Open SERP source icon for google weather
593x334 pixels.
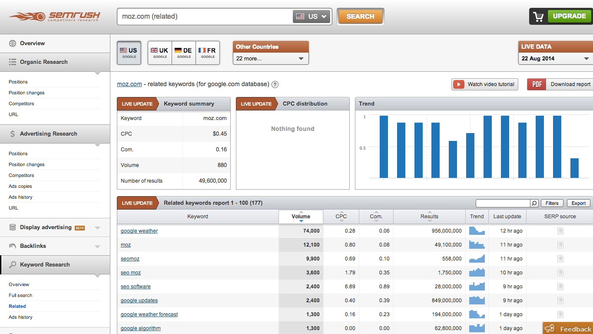560,231
